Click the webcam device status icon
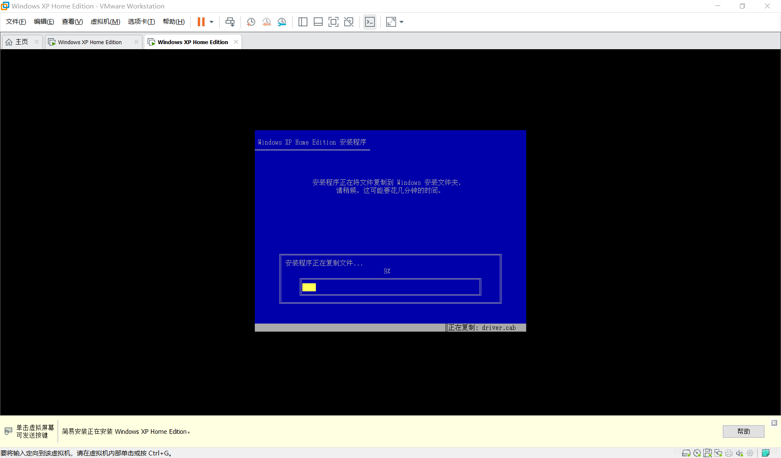Screen dimensions: 781x458 pos(750,453)
